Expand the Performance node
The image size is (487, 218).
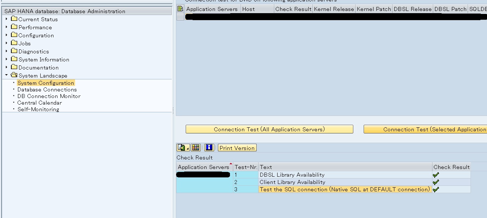7,27
